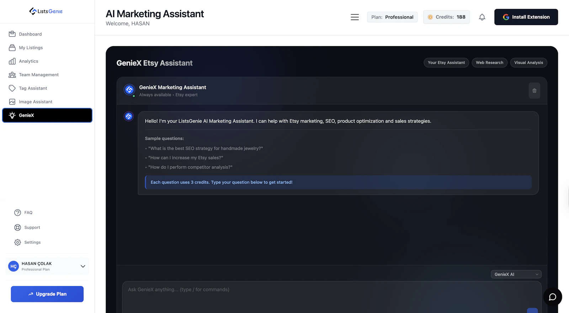The width and height of the screenshot is (569, 313).
Task: Switch to Web Research mode
Action: click(x=490, y=62)
